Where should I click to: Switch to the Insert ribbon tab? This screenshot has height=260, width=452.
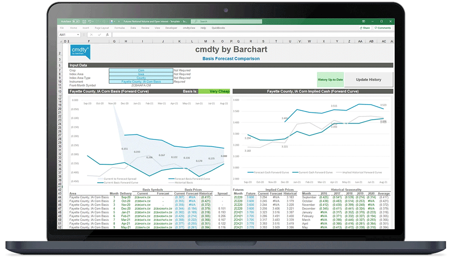pyautogui.click(x=86, y=28)
